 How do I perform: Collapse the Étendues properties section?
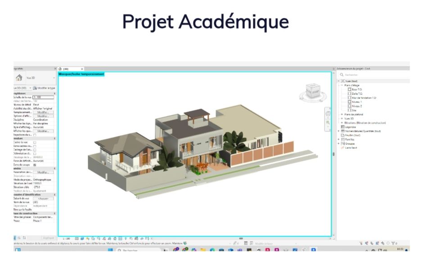pos(54,139)
